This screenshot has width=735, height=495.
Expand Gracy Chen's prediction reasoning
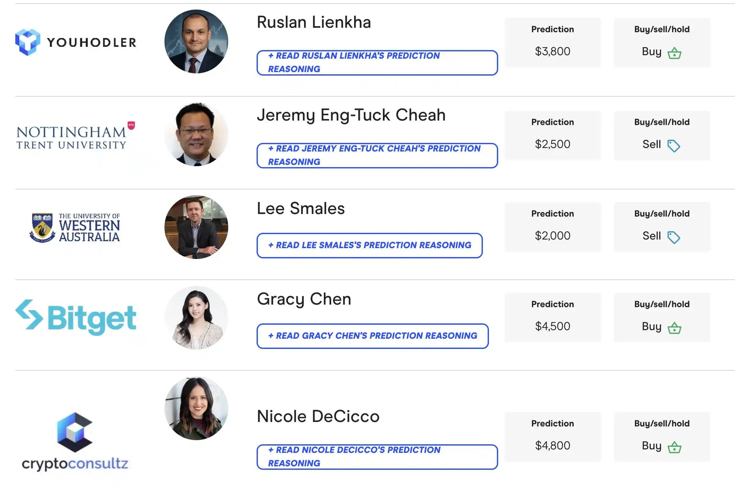tap(373, 336)
